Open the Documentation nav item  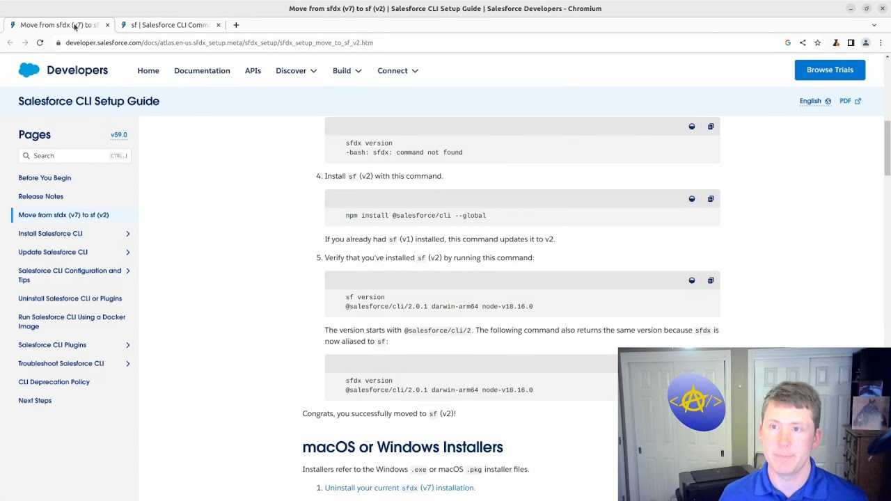click(202, 70)
